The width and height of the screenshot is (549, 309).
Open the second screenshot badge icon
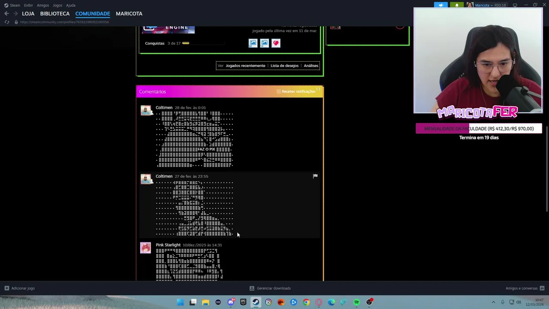(x=264, y=43)
